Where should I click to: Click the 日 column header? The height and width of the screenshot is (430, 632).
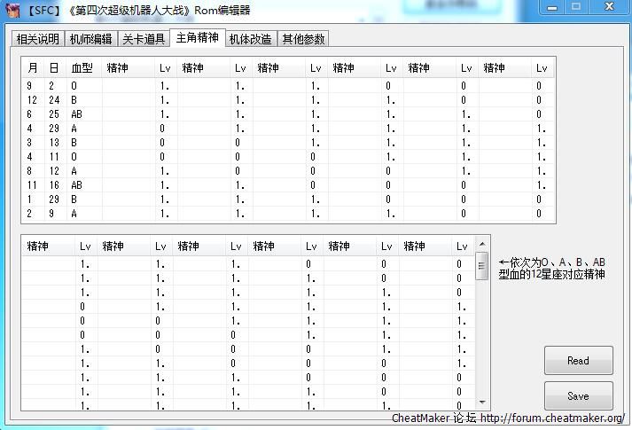pyautogui.click(x=55, y=67)
